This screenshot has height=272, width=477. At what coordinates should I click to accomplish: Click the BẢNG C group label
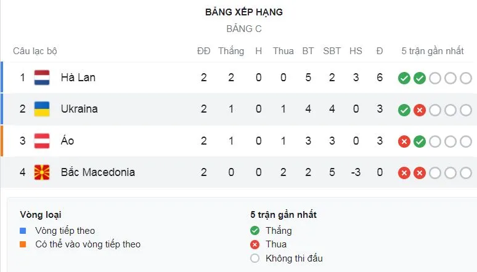pos(244,29)
